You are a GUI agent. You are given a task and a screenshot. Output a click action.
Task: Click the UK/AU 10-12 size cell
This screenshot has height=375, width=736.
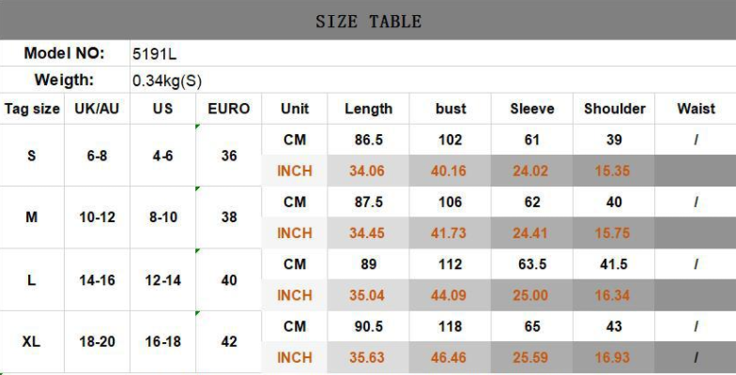tap(97, 217)
